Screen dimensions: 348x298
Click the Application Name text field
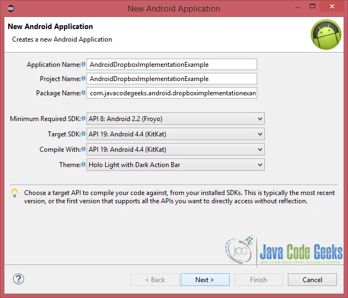pyautogui.click(x=172, y=65)
